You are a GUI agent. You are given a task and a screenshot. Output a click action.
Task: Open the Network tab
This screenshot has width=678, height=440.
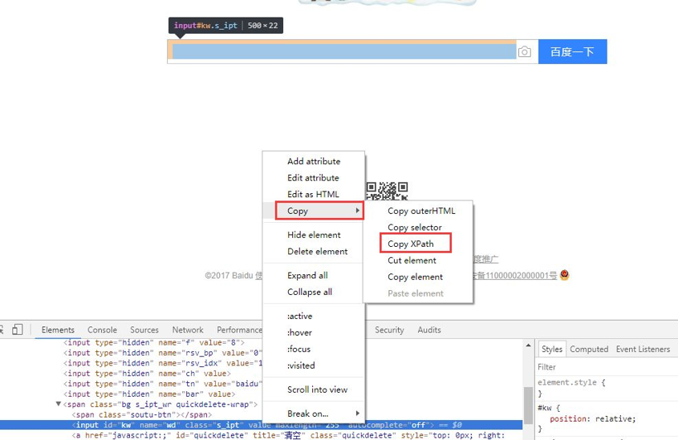(x=188, y=329)
